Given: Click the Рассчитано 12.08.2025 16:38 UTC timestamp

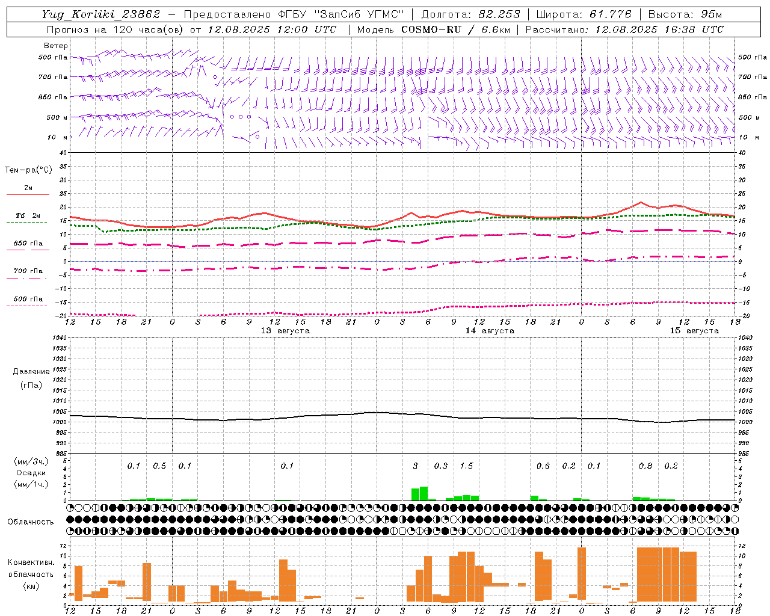Looking at the screenshot, I should pos(624,29).
